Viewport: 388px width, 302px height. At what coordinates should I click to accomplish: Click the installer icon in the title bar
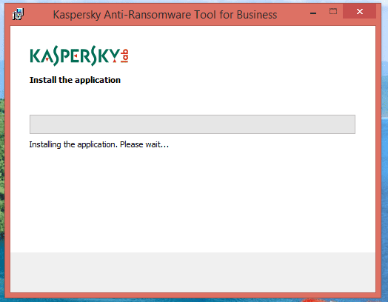pyautogui.click(x=18, y=14)
